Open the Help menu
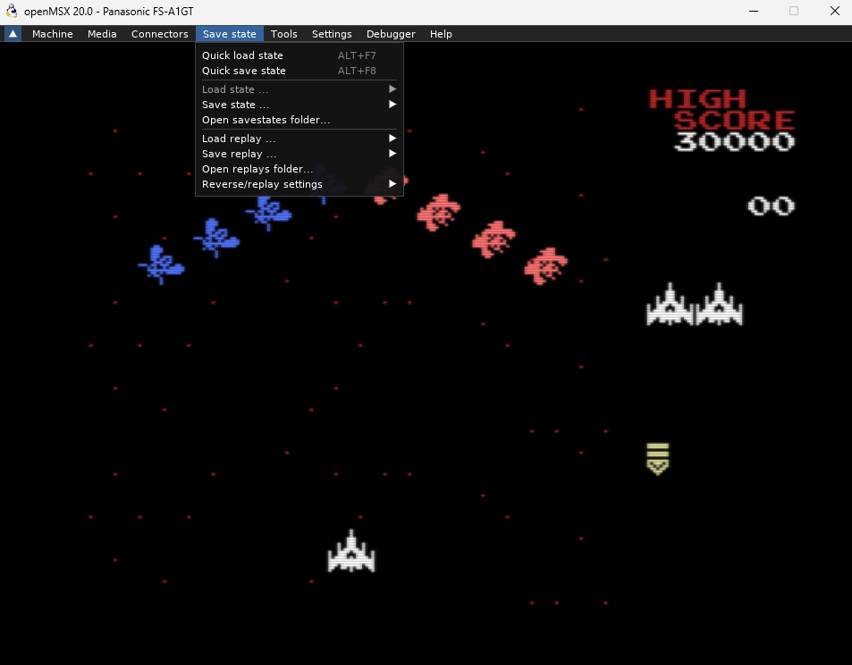 point(441,34)
